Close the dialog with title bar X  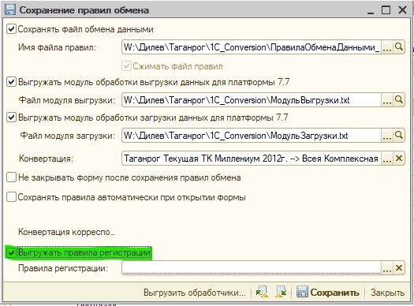point(402,10)
